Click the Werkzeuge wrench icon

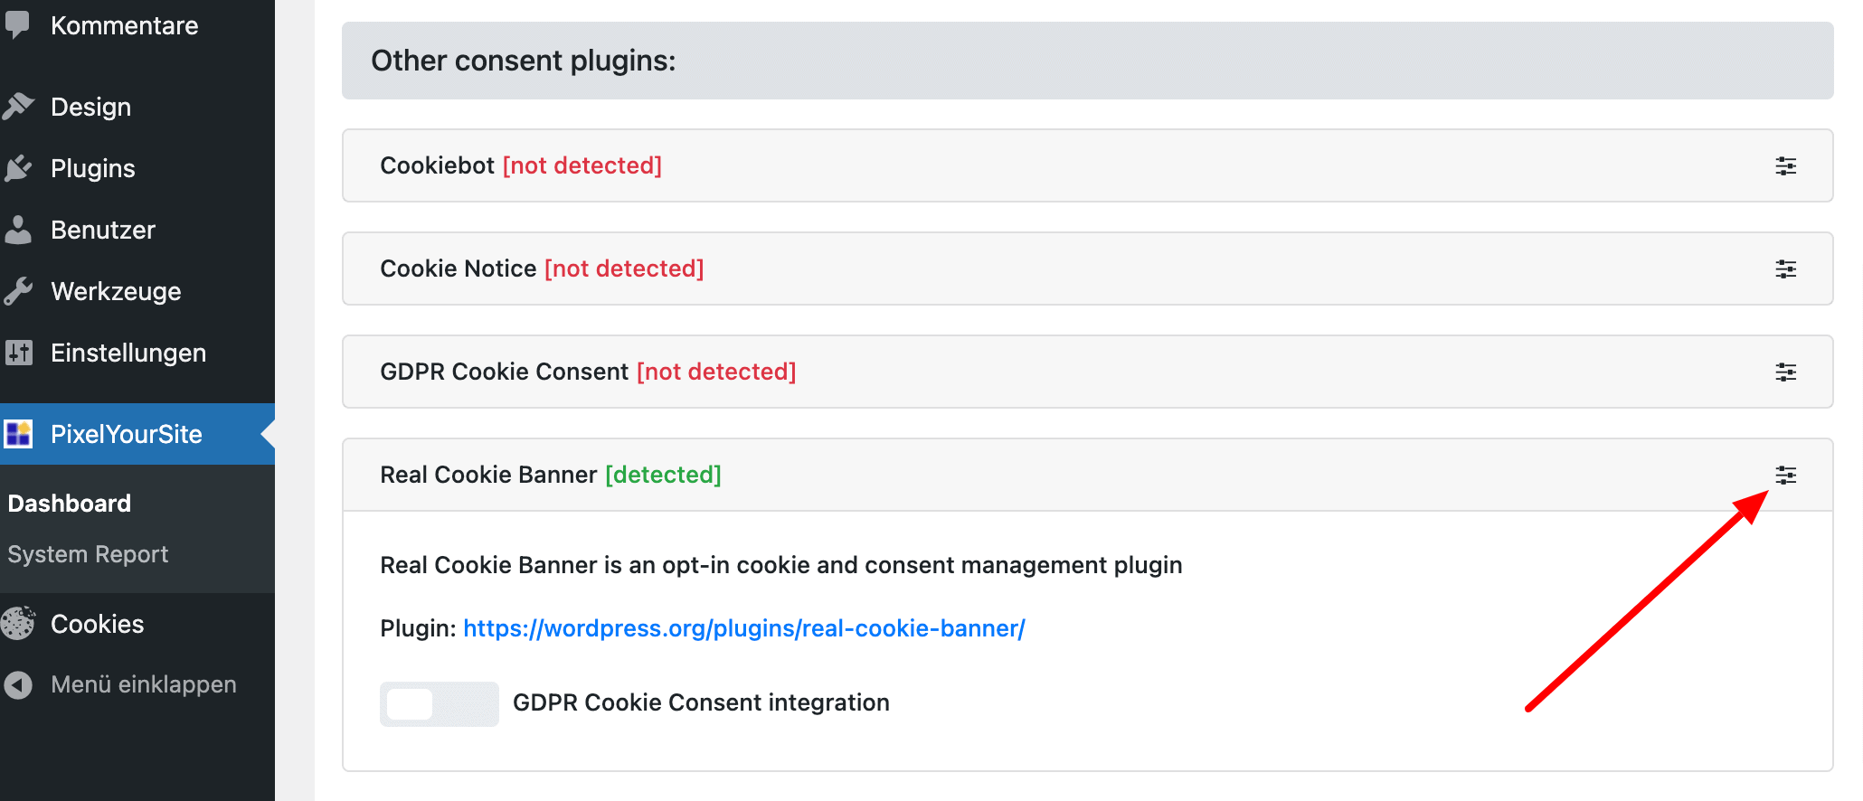(20, 290)
